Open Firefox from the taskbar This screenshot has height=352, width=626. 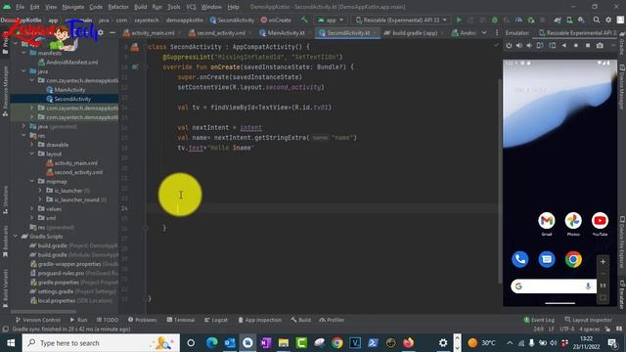(409, 343)
